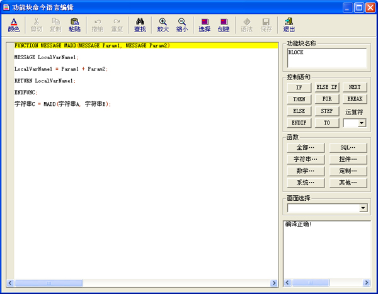Click the 剪切 cut icon

pos(37,25)
